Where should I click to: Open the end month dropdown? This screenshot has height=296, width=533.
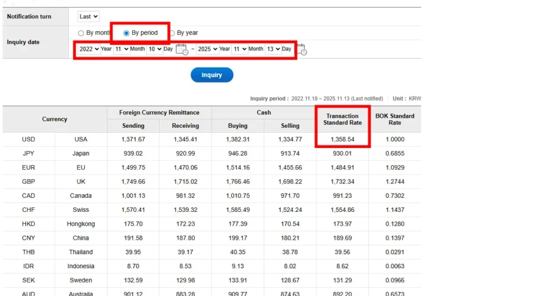pos(240,49)
